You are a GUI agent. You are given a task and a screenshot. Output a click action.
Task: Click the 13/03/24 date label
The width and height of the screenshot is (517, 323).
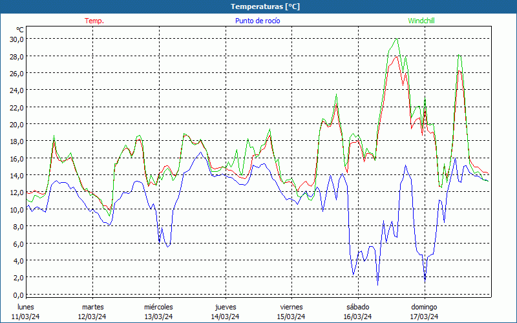tap(158, 317)
